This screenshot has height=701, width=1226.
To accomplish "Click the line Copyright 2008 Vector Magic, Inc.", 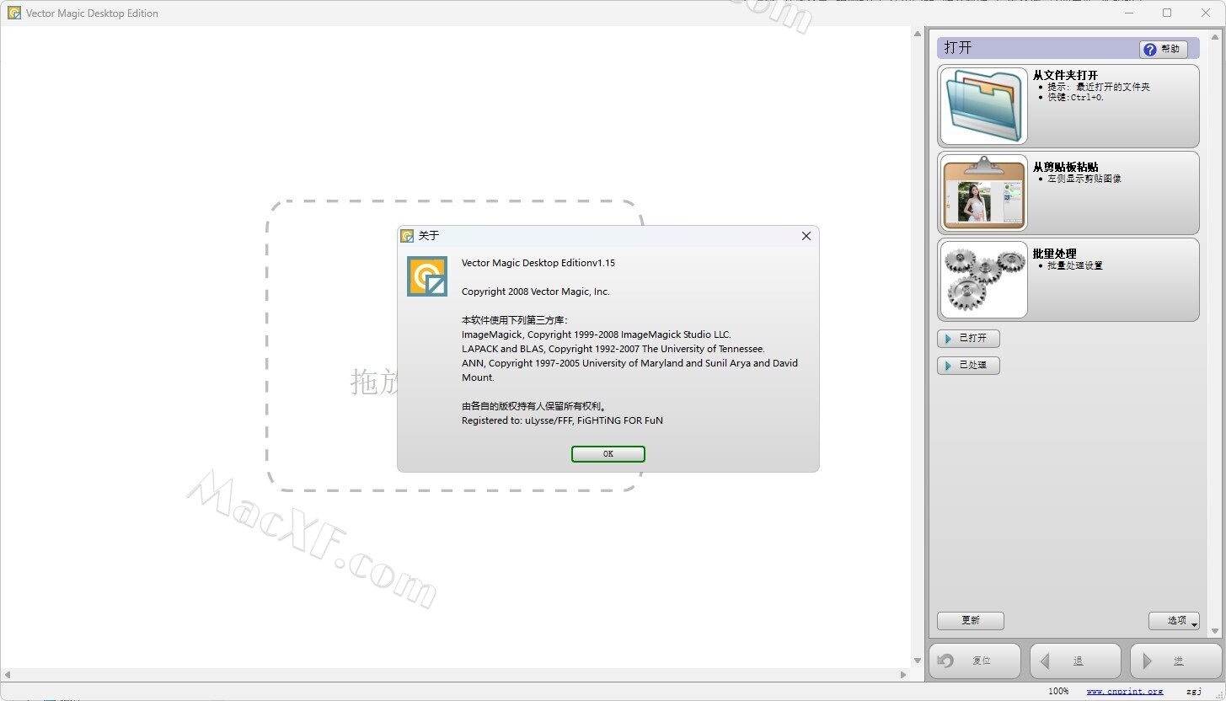I will 536,292.
